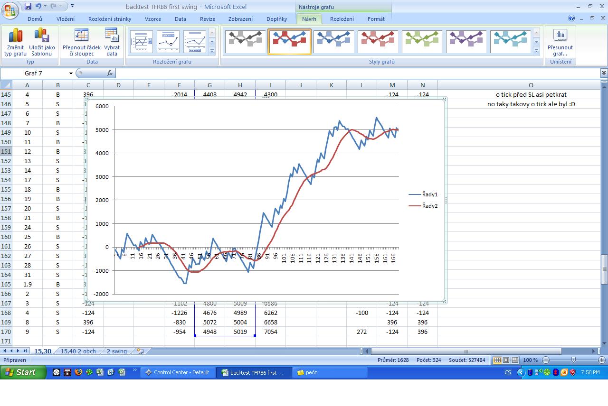Switch to Page Layout view in status bar
The height and width of the screenshot is (406, 608).
click(x=506, y=360)
